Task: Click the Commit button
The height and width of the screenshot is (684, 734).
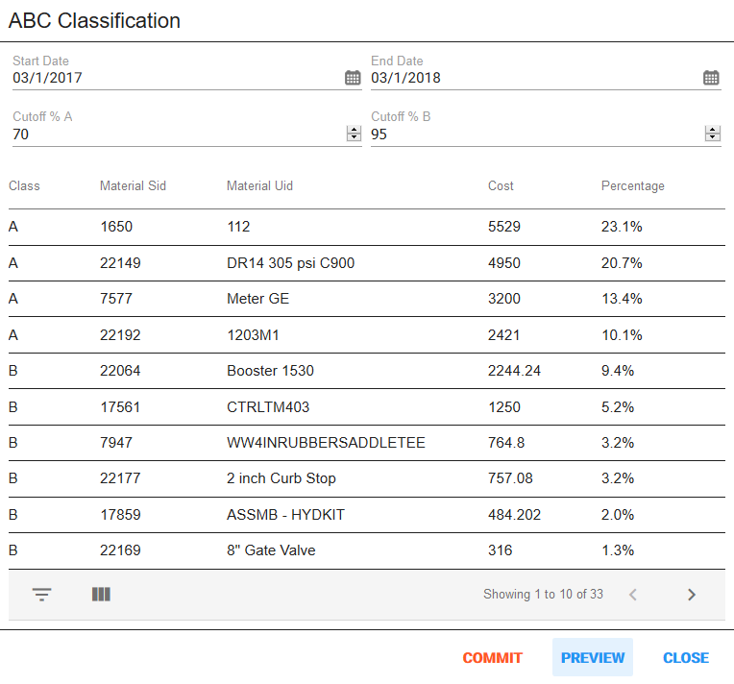Action: [492, 658]
